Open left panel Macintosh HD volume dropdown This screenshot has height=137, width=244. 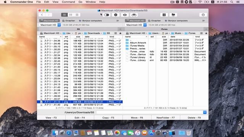[50, 25]
